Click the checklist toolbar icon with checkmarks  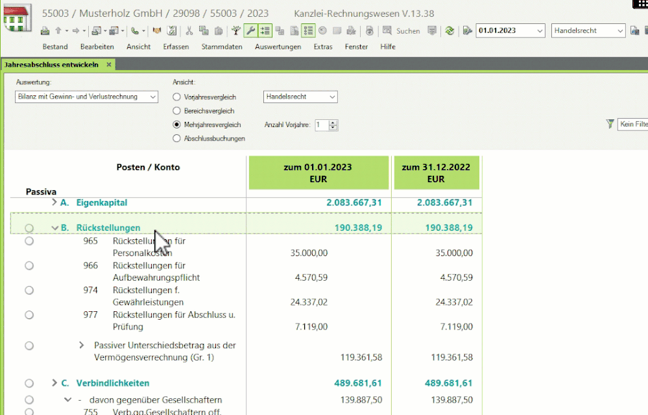pos(171,30)
